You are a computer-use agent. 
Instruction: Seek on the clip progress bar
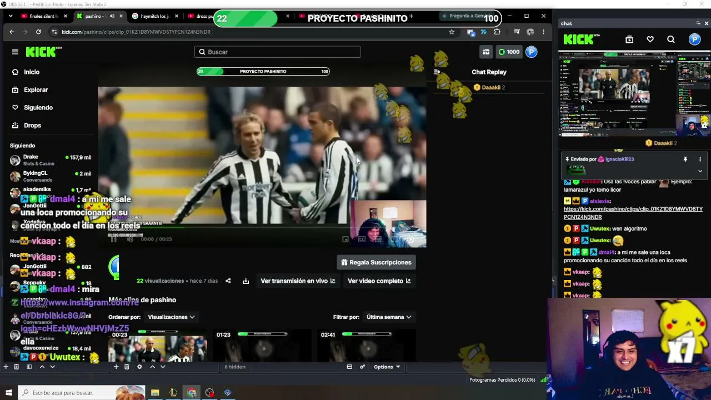[x=262, y=227]
